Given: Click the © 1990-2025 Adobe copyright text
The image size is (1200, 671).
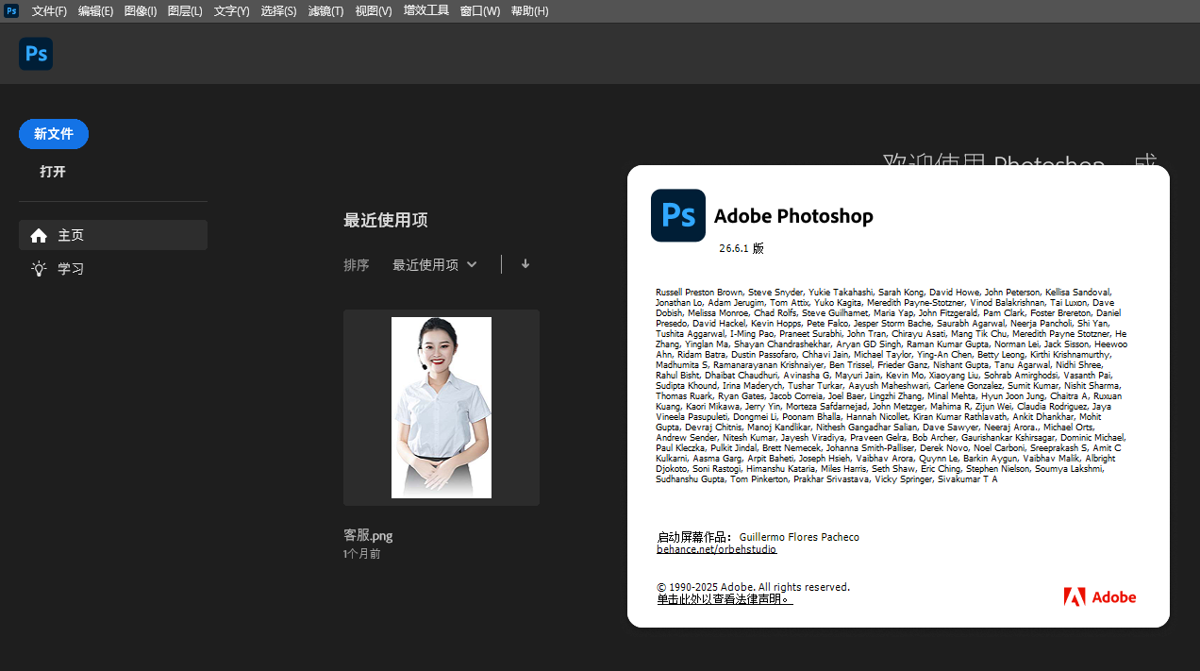Looking at the screenshot, I should click(754, 587).
